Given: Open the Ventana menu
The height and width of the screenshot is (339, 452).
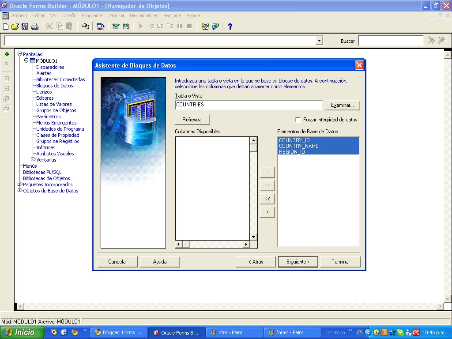Looking at the screenshot, I should [172, 15].
